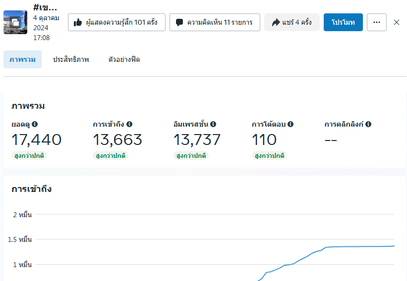Open the post thumbnail image
Screen dimensions: 407x281
pyautogui.click(x=15, y=22)
